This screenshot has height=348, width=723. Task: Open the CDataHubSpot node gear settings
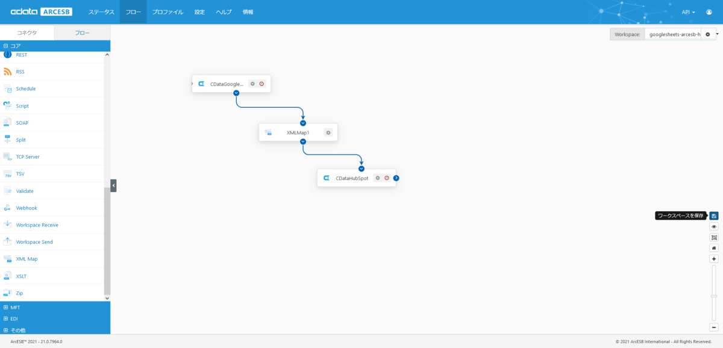(x=378, y=178)
